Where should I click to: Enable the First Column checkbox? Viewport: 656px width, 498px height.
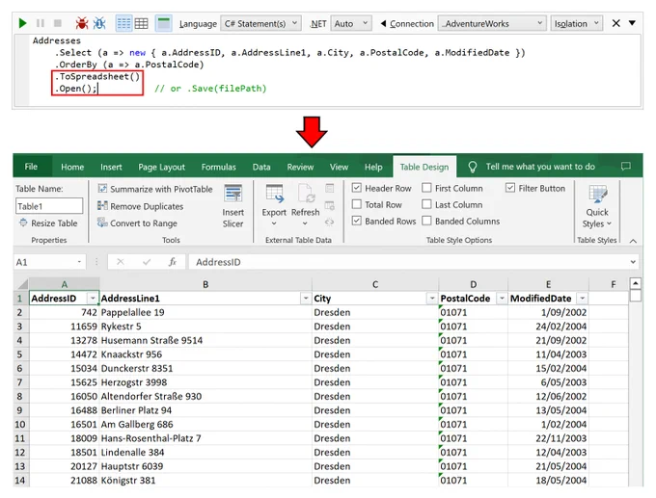click(x=426, y=188)
